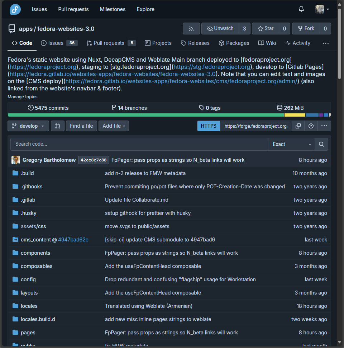
Task: Click the Forgejo logo in the navbar
Action: click(14, 9)
